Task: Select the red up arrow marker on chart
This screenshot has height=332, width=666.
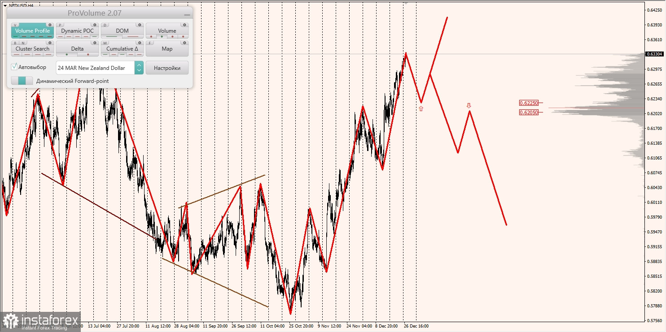Action: click(421, 108)
